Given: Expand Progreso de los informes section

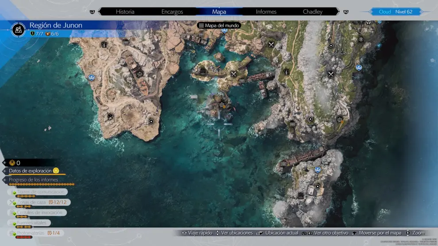Looking at the screenshot, I should tap(33, 180).
